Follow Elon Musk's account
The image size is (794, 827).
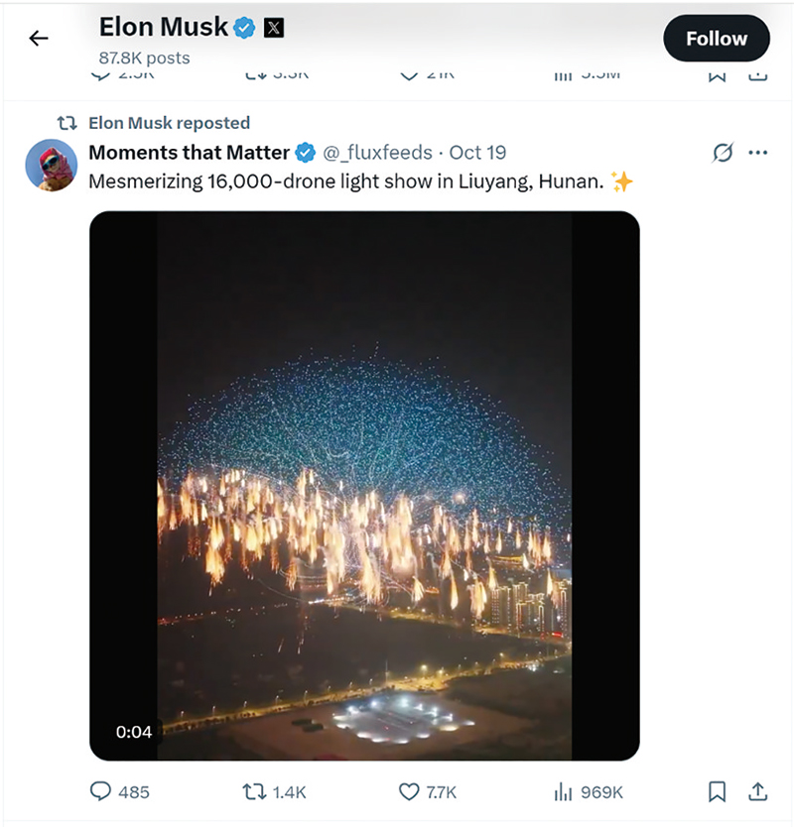tap(716, 39)
